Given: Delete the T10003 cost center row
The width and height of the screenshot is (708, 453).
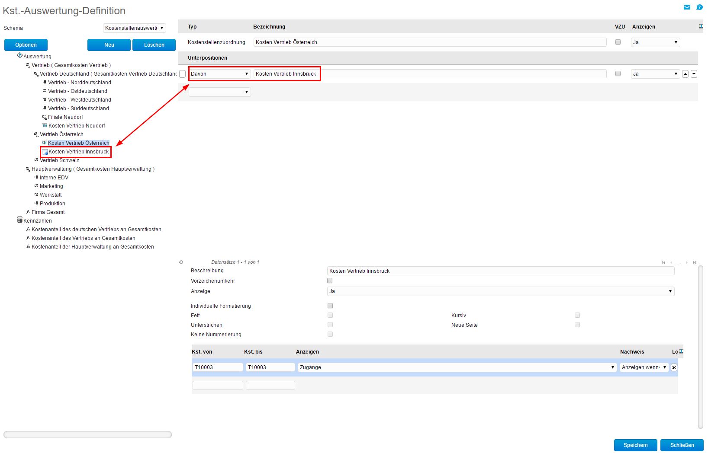Looking at the screenshot, I should [x=674, y=367].
